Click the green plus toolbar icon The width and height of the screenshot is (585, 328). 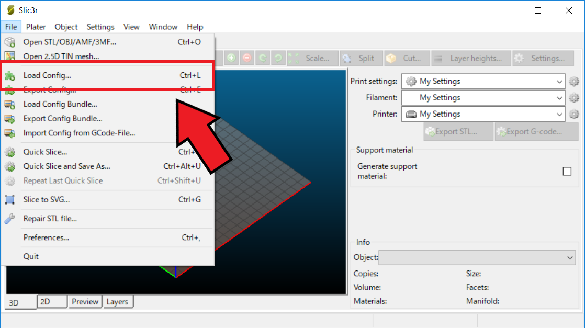pos(231,58)
